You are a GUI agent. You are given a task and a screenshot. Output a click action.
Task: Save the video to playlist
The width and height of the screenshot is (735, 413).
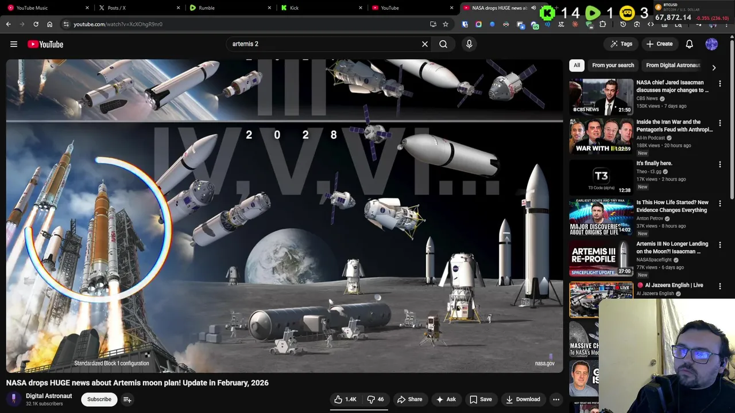(x=481, y=399)
